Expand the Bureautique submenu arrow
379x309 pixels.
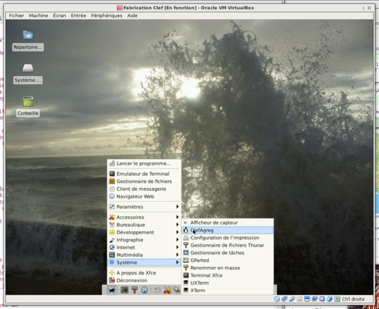tap(177, 225)
